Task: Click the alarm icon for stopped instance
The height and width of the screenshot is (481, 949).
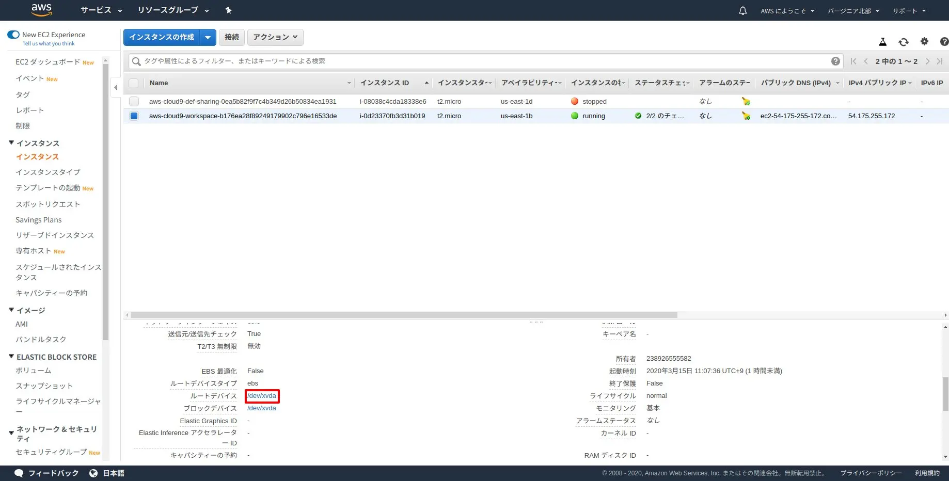Action: pyautogui.click(x=746, y=102)
